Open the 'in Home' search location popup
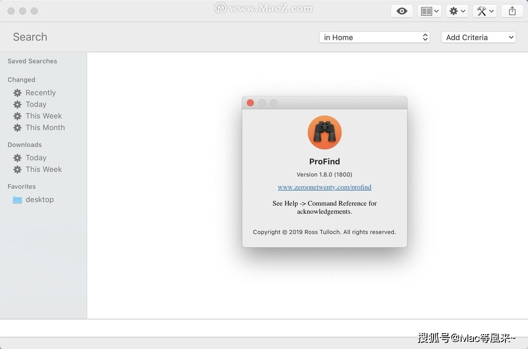This screenshot has width=528, height=349. pyautogui.click(x=375, y=37)
